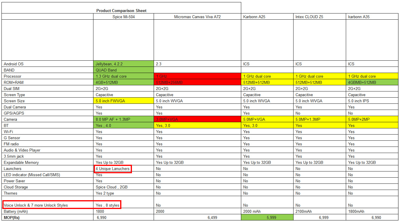The width and height of the screenshot is (399, 221).
Task: Click the "6,999" price cell
Action: [x=320, y=217]
